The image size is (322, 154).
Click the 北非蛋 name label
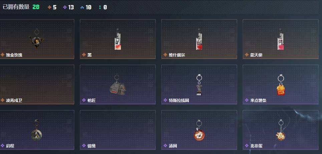256,146
